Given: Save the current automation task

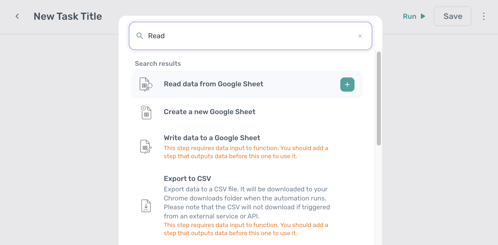Looking at the screenshot, I should 452,16.
